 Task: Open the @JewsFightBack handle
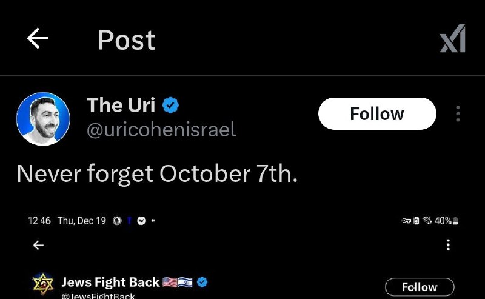point(98,296)
